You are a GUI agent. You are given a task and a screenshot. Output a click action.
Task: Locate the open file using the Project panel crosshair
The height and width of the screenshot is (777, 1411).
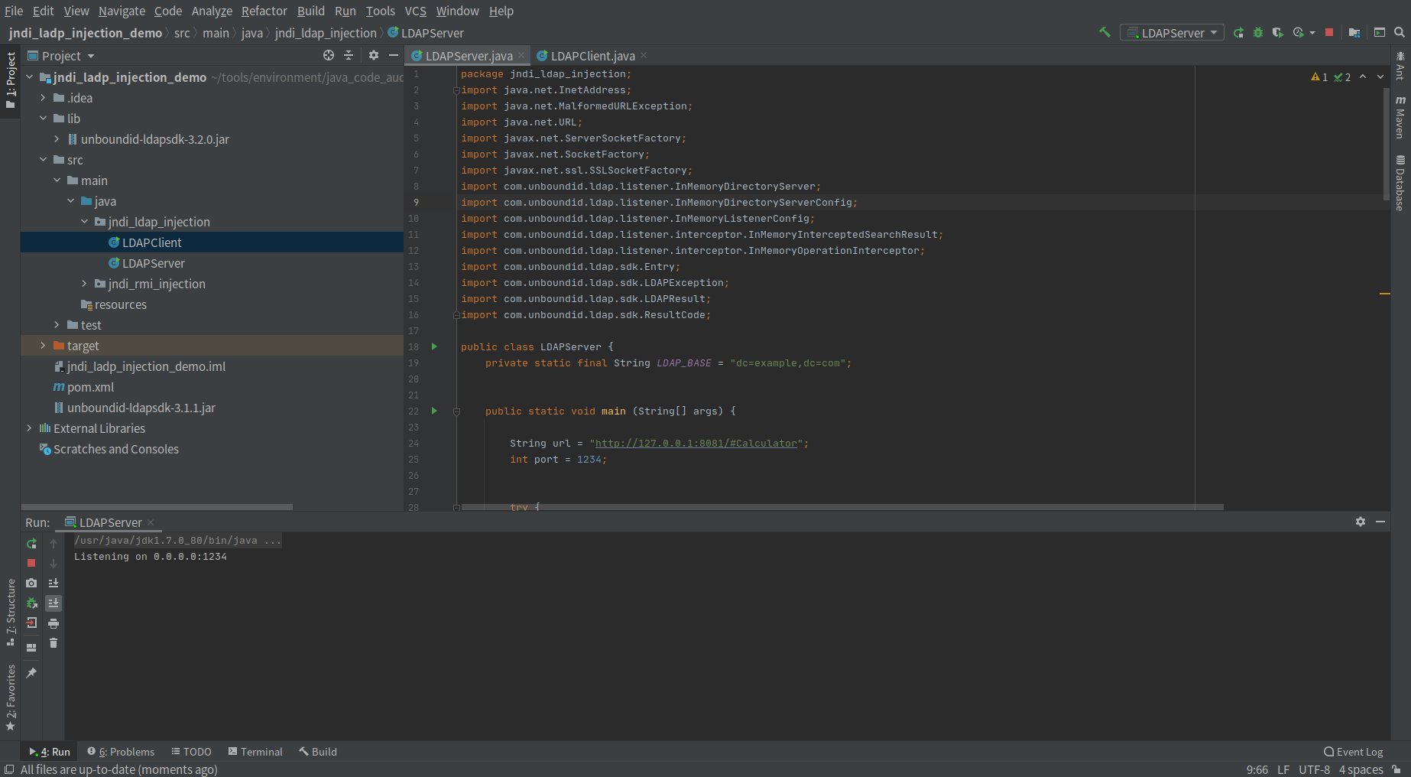(329, 55)
